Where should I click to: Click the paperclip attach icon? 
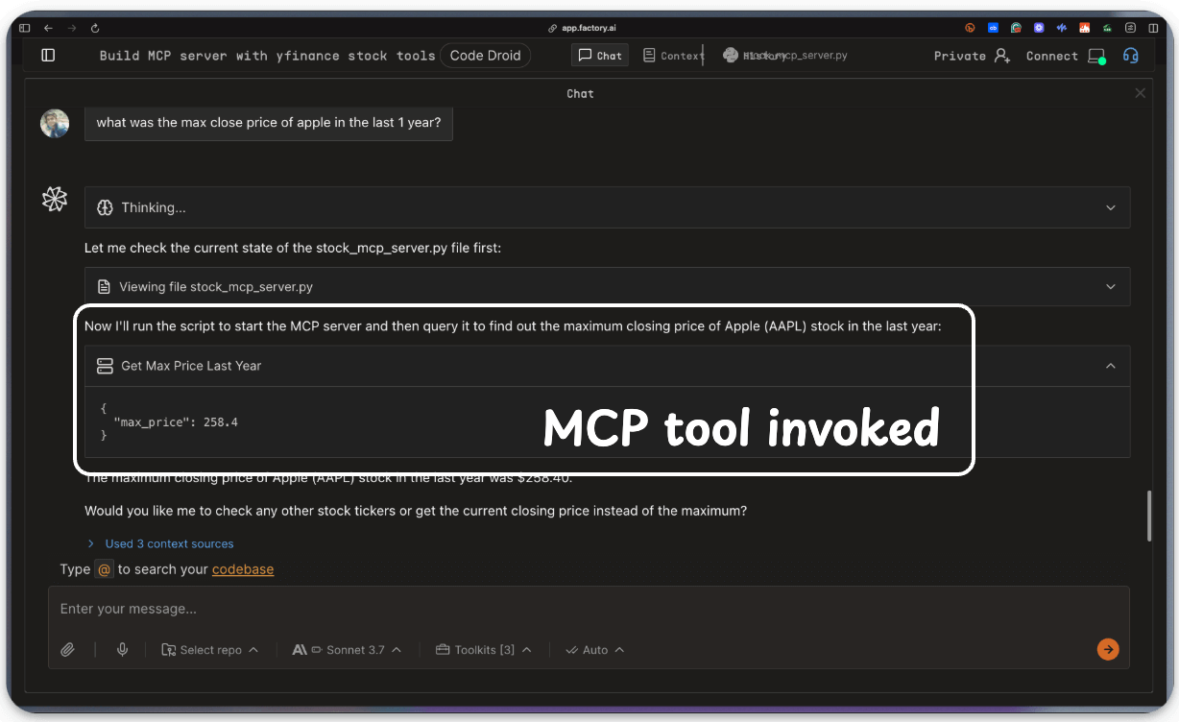tap(67, 650)
